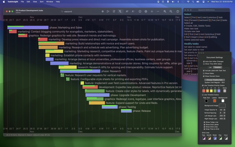This screenshot has height=147, width=235.
Task: Open Right Margin (px) dropdown
Action: [x=224, y=119]
